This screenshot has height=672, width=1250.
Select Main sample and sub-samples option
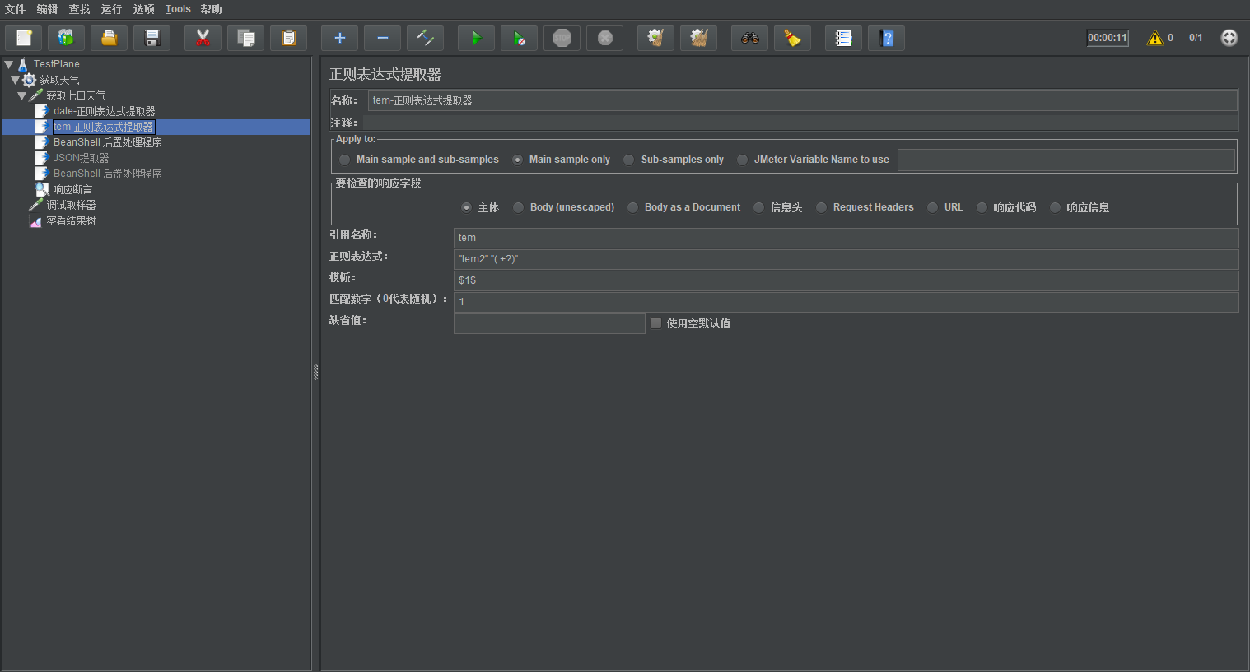344,160
